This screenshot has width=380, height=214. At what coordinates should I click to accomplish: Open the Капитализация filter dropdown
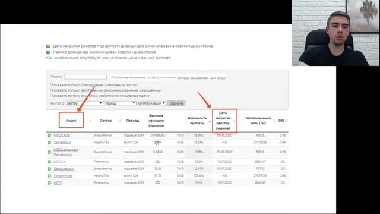[151, 103]
